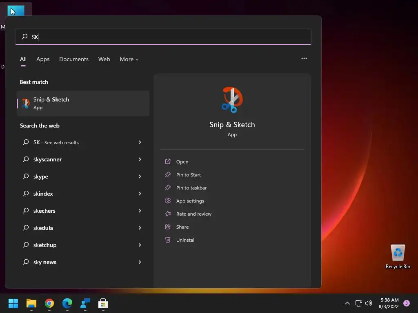Select the skedula web suggestion
This screenshot has height=313, width=418.
tap(83, 228)
